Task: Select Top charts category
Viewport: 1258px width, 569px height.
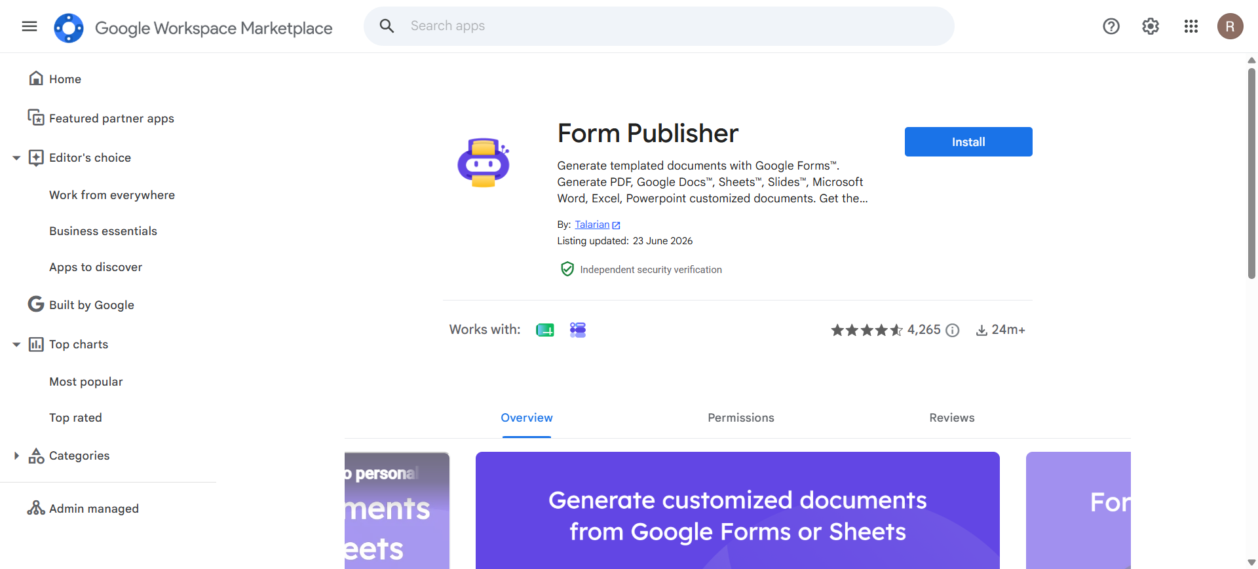Action: pyautogui.click(x=79, y=344)
